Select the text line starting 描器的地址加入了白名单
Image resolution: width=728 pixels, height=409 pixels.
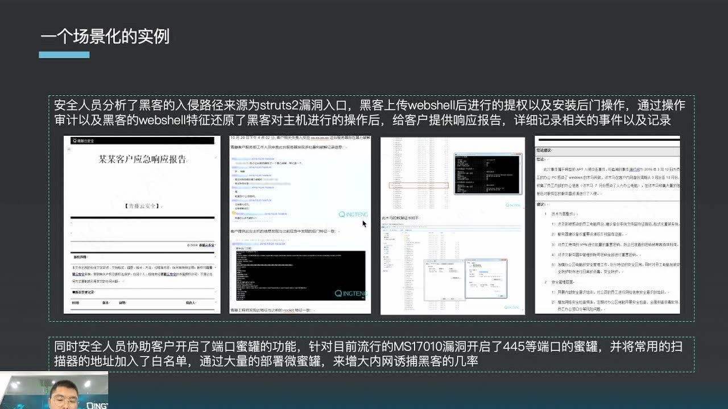click(x=266, y=361)
